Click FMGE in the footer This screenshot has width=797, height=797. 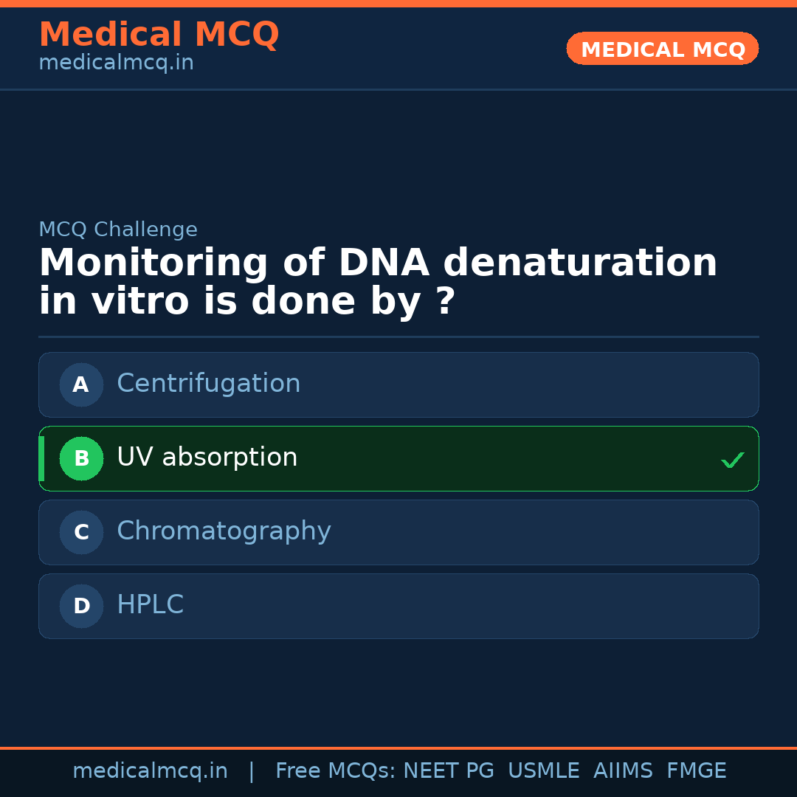coord(696,771)
